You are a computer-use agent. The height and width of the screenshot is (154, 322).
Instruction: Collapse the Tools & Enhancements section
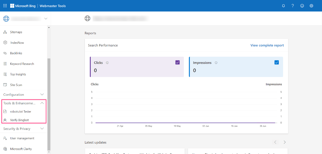[x=24, y=103]
